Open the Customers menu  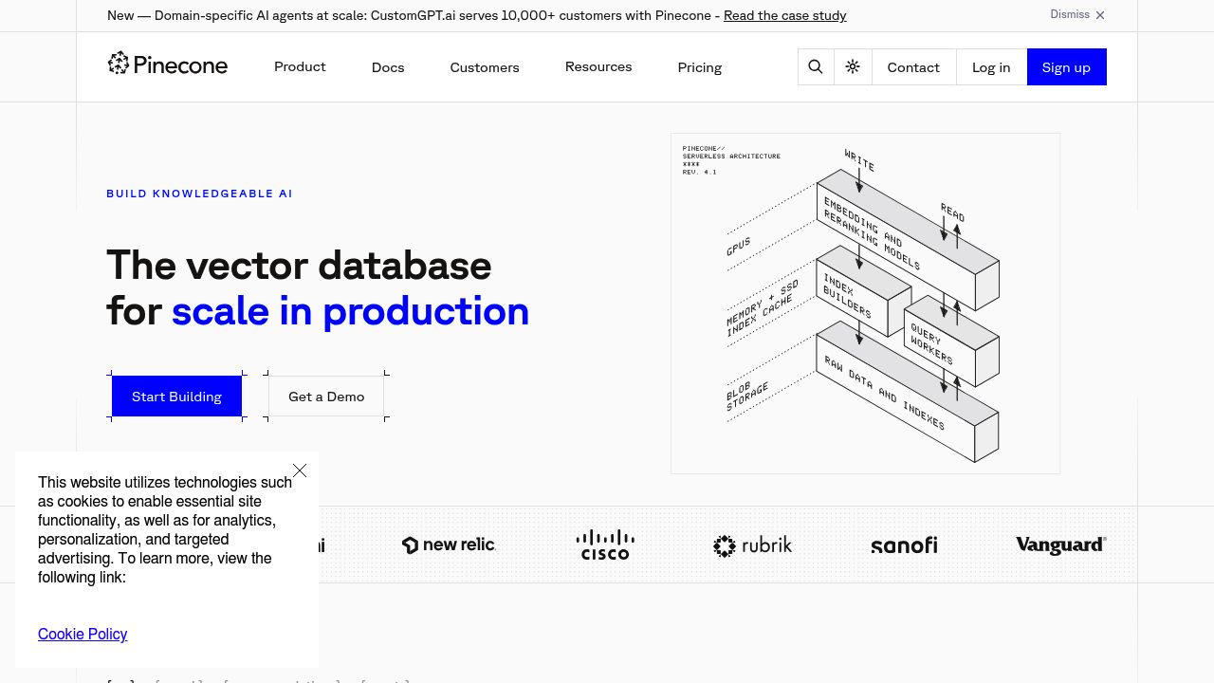[x=485, y=67]
